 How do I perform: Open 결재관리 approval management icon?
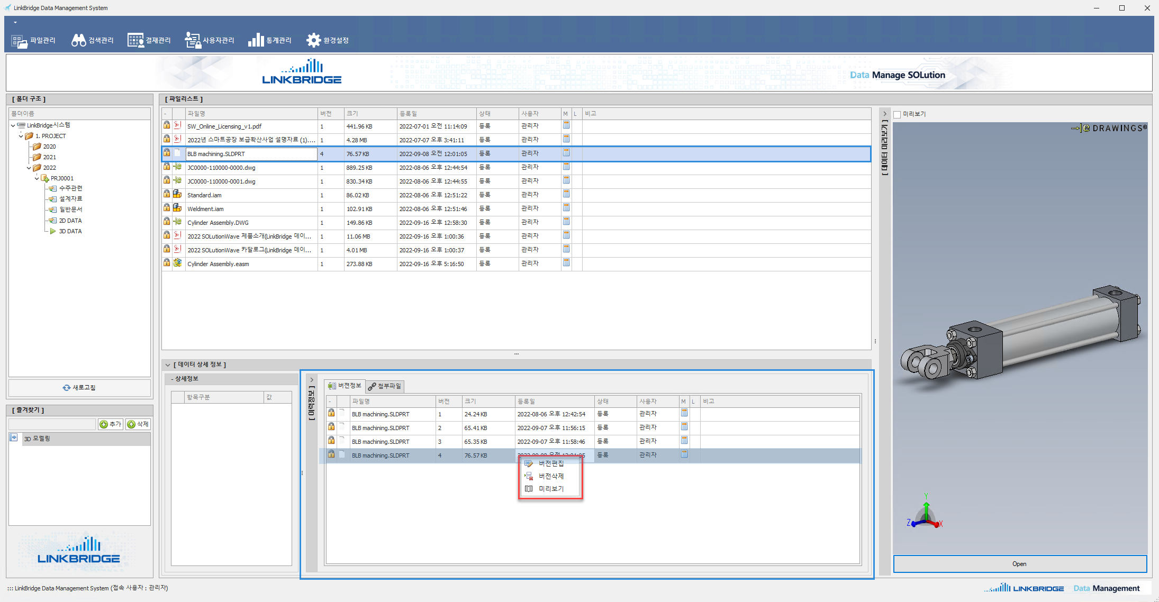click(x=135, y=41)
